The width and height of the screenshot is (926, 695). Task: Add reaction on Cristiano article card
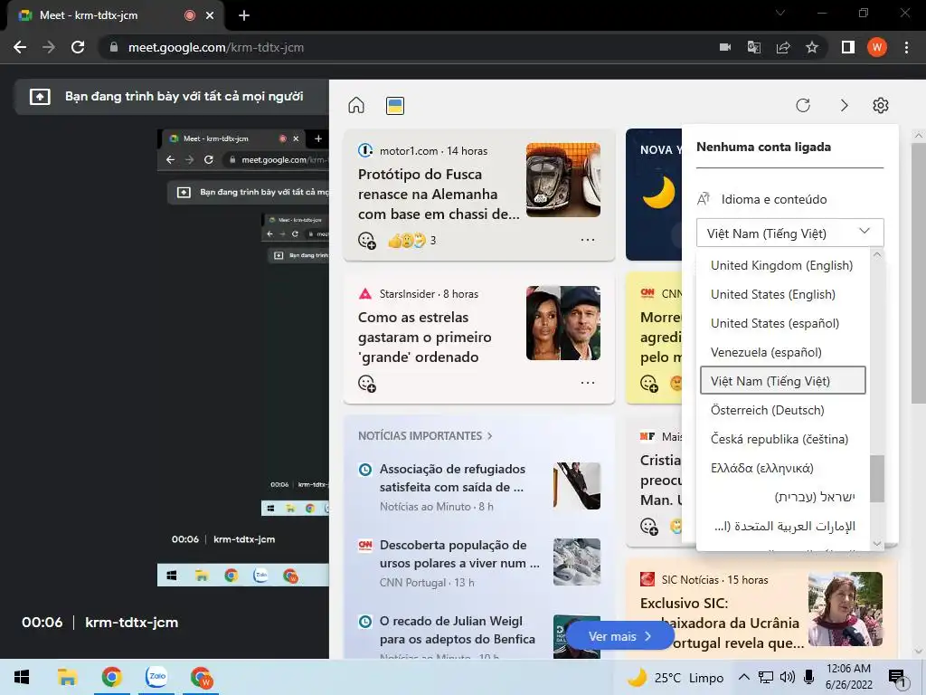(x=649, y=526)
